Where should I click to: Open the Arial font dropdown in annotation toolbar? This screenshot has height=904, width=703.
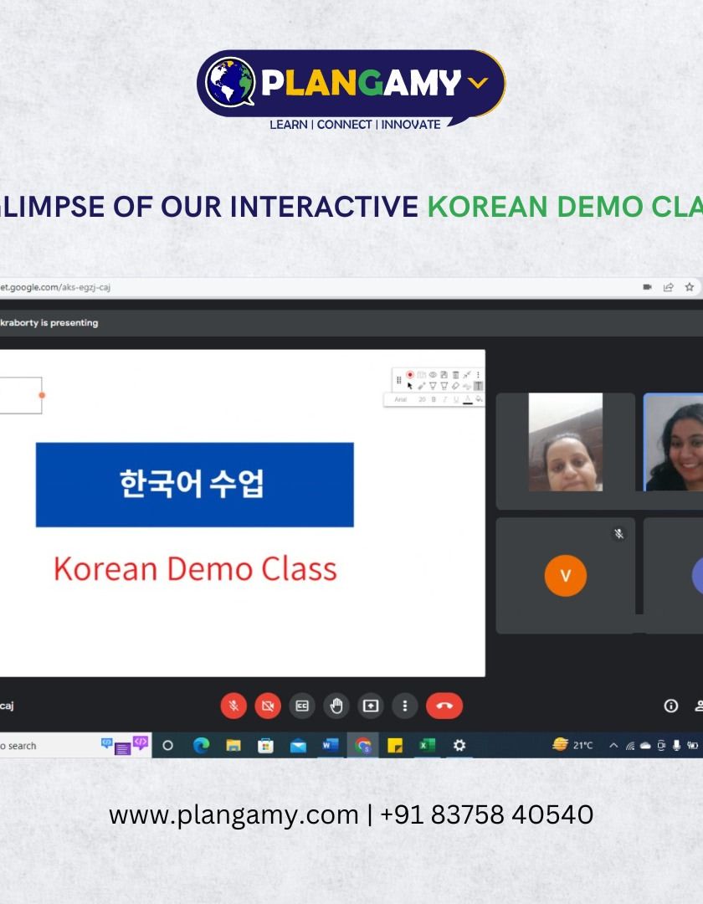pyautogui.click(x=402, y=399)
